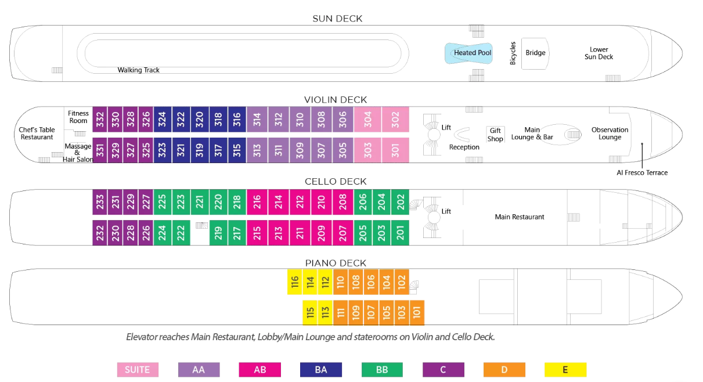This screenshot has height=382, width=703.
Task: Click the BB green legend swatch
Action: click(382, 369)
